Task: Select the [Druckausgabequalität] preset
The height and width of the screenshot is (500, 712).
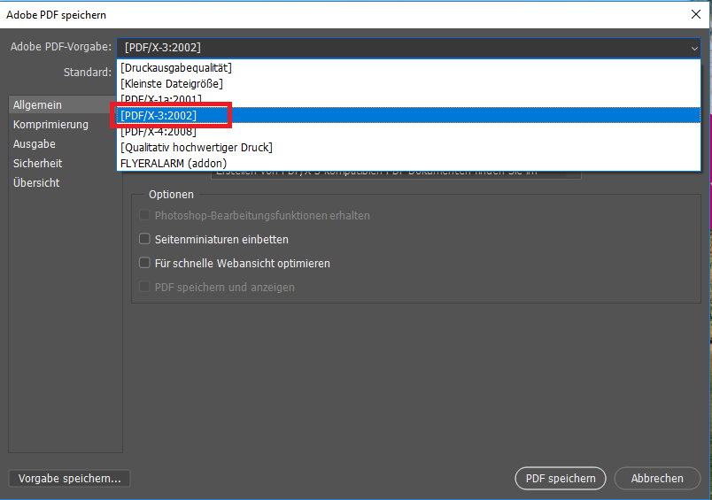Action: [x=175, y=68]
